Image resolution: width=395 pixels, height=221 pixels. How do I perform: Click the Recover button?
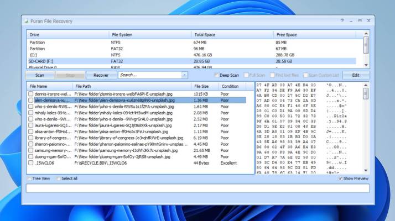101,75
